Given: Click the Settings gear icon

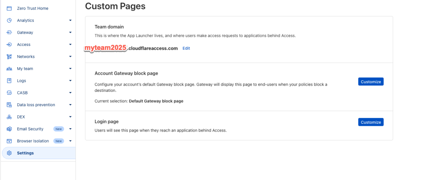Looking at the screenshot, I should [x=9, y=153].
